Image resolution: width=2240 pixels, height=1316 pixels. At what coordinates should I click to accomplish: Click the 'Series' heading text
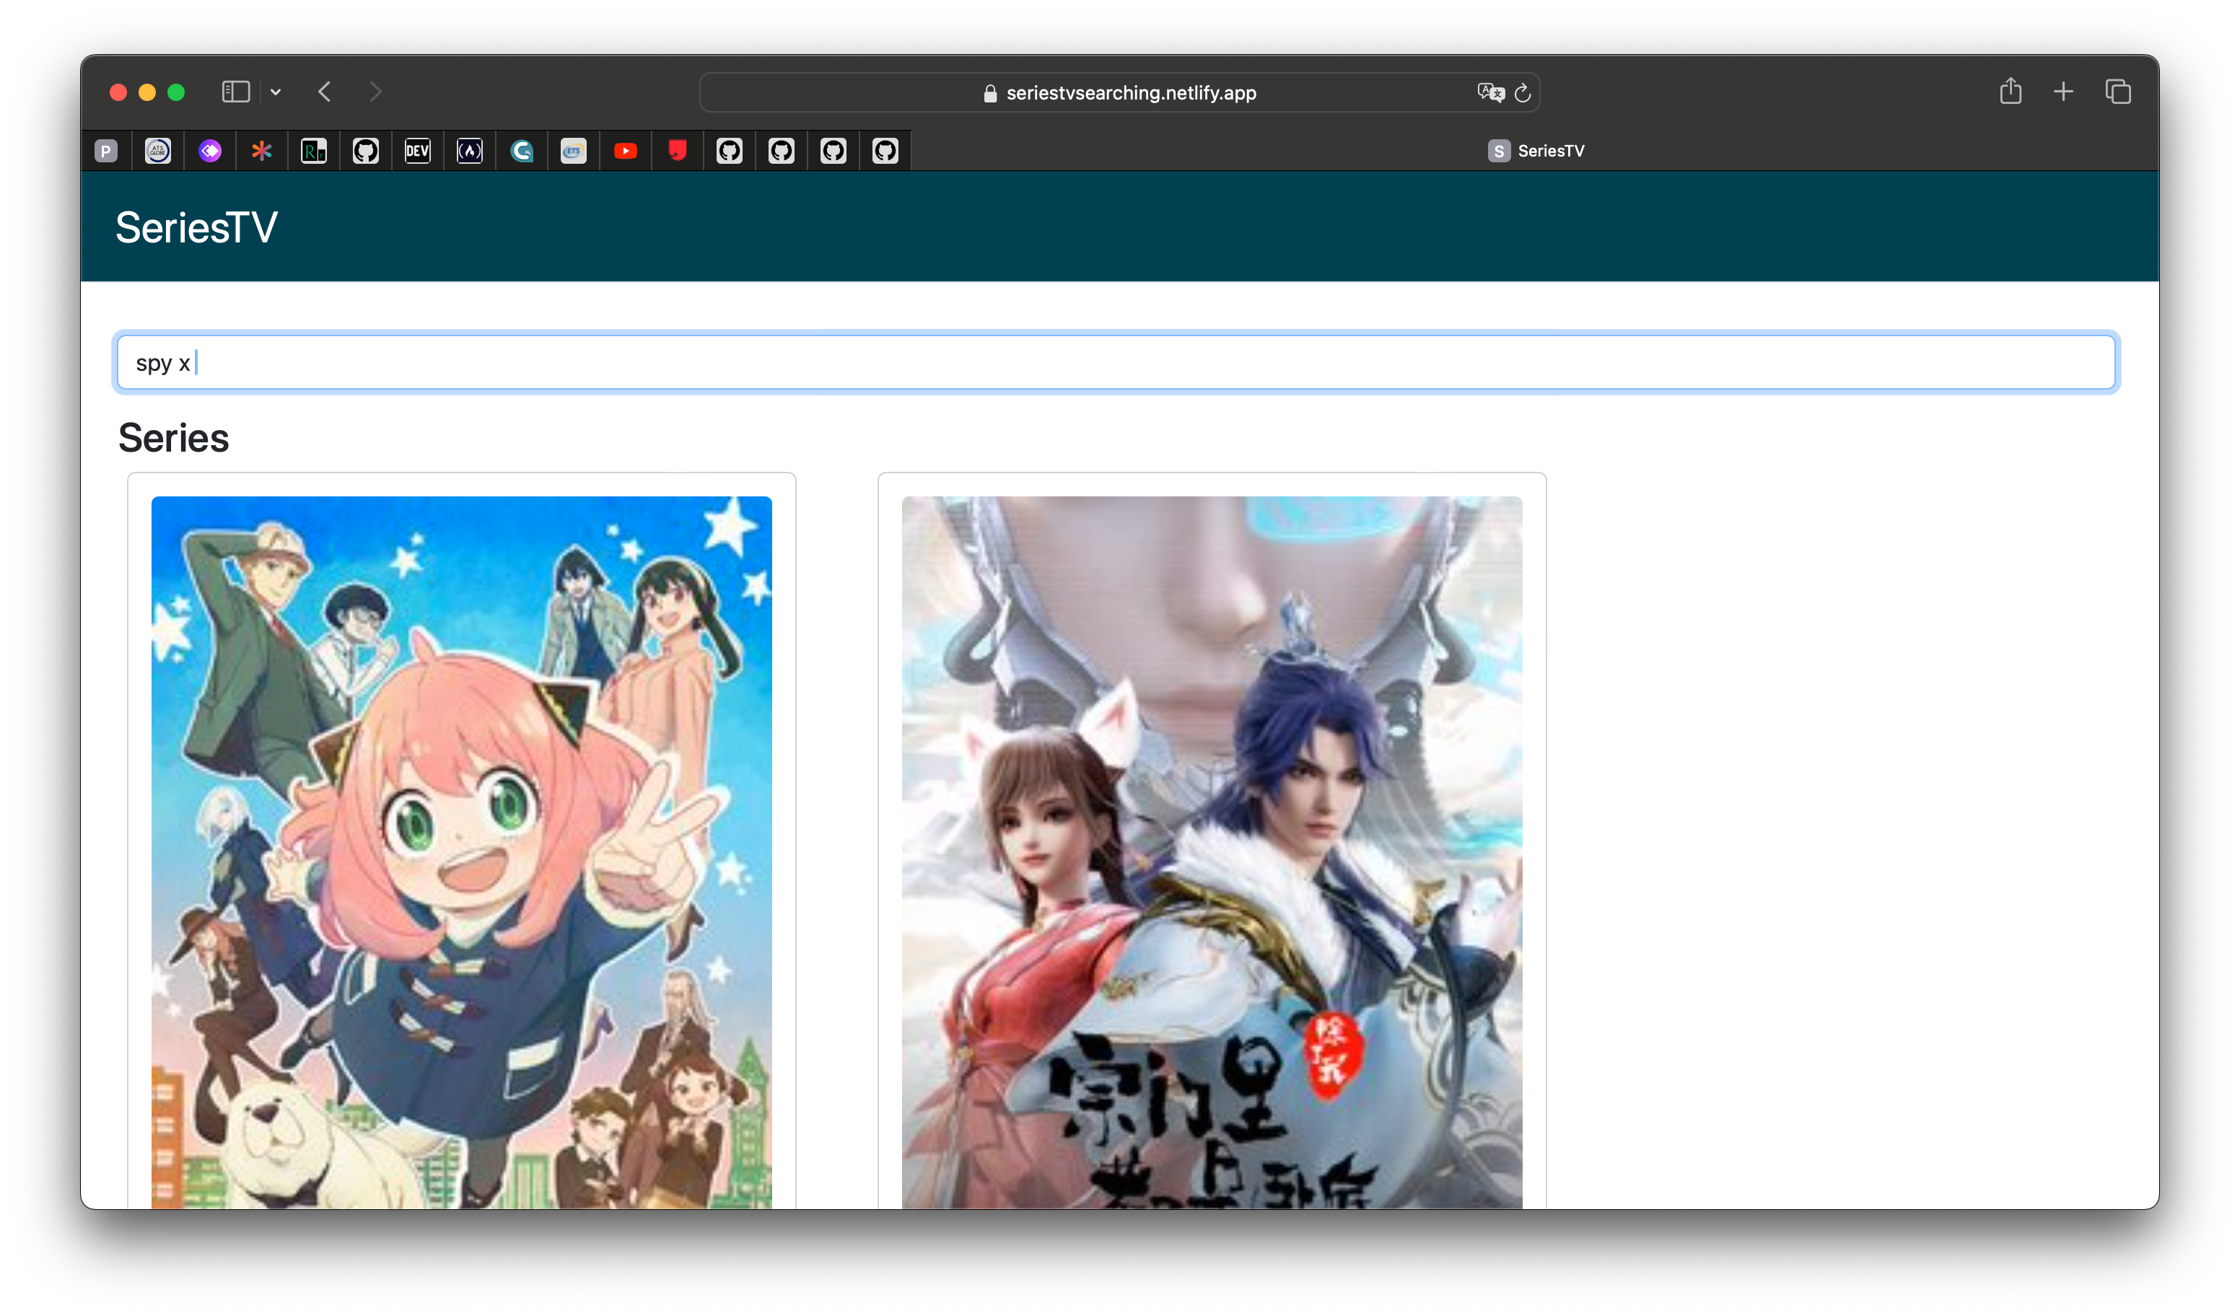(x=173, y=438)
